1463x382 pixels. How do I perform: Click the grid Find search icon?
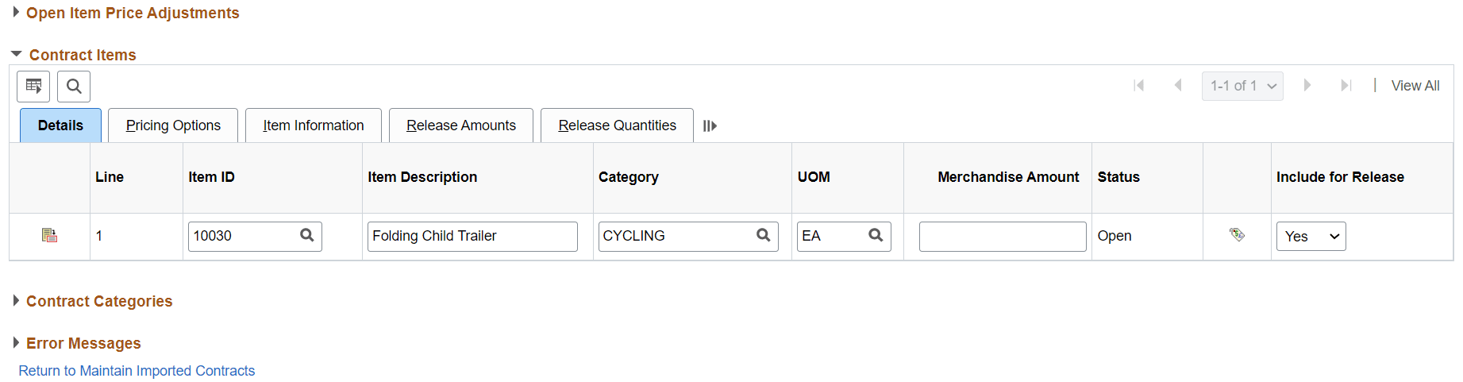coord(74,86)
